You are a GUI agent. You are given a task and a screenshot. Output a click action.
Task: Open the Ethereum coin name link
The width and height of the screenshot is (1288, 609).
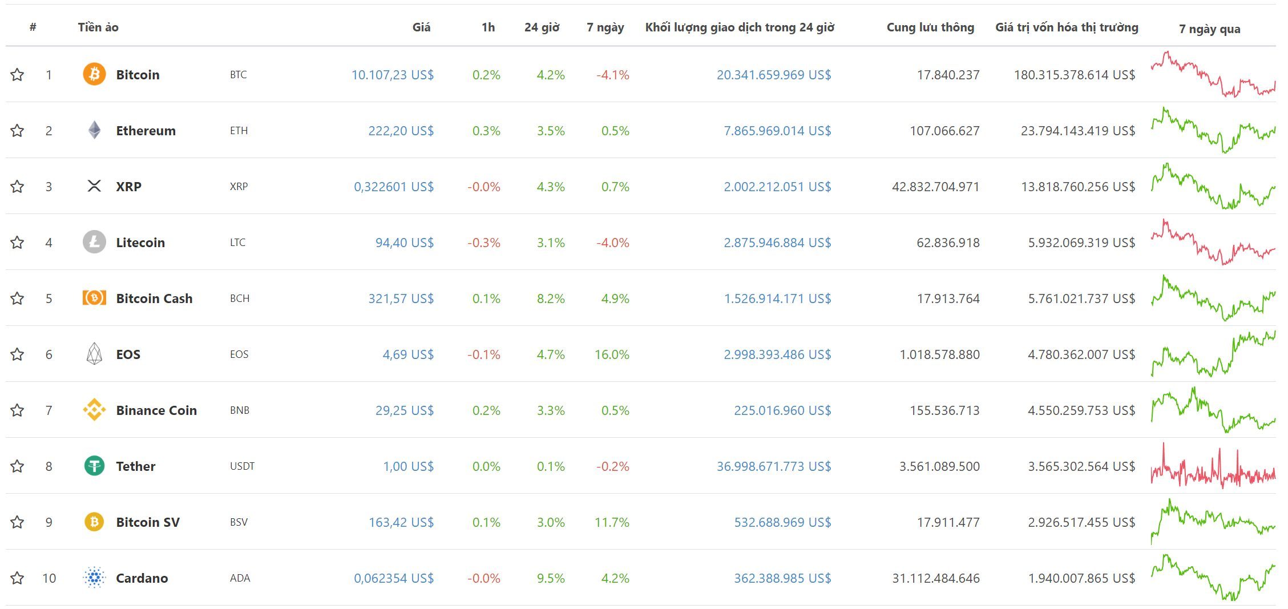146,130
